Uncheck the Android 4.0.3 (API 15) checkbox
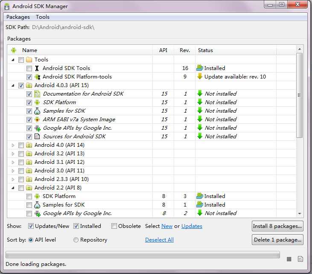The height and width of the screenshot is (274, 312). [21, 85]
